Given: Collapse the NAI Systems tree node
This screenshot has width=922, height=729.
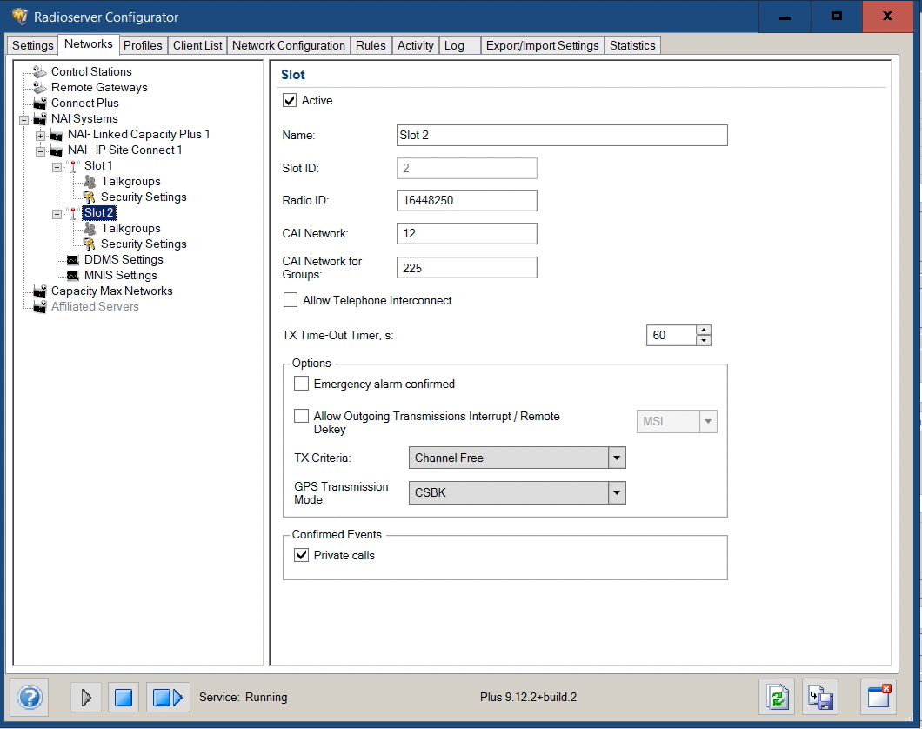Looking at the screenshot, I should click(24, 120).
